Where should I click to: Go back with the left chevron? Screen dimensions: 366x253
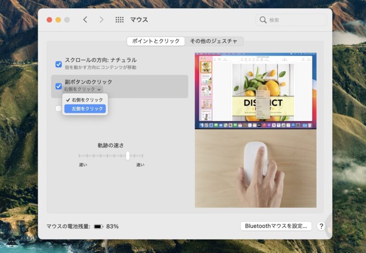click(x=85, y=20)
